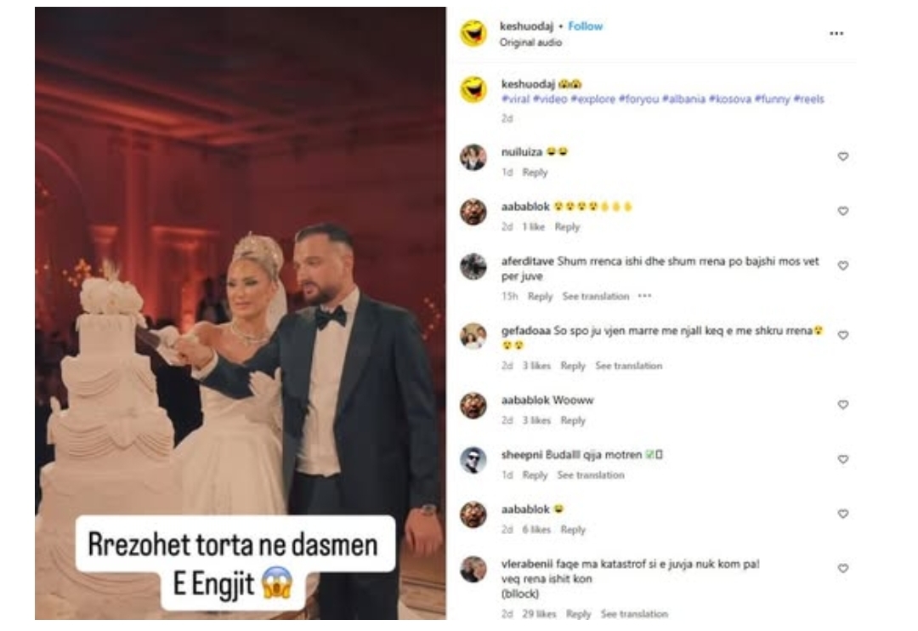Screen dimensions: 918x631
Task: Show translation of sheepni's comment
Action: pyautogui.click(x=591, y=475)
